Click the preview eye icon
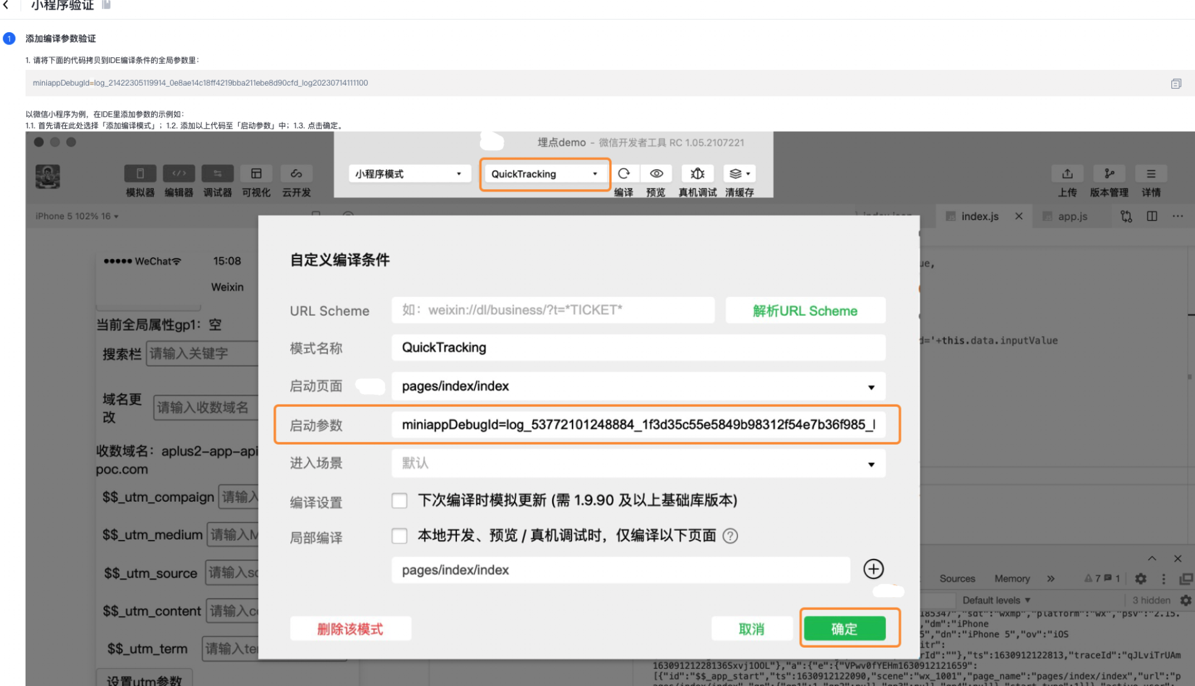1195x686 pixels. click(x=656, y=174)
